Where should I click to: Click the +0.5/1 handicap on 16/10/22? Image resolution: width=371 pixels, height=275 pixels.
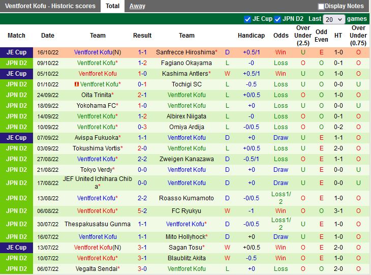click(251, 52)
